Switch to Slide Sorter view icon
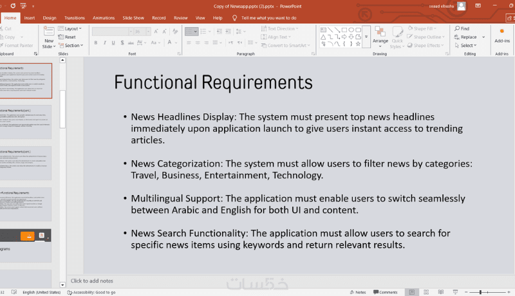 (x=426, y=292)
